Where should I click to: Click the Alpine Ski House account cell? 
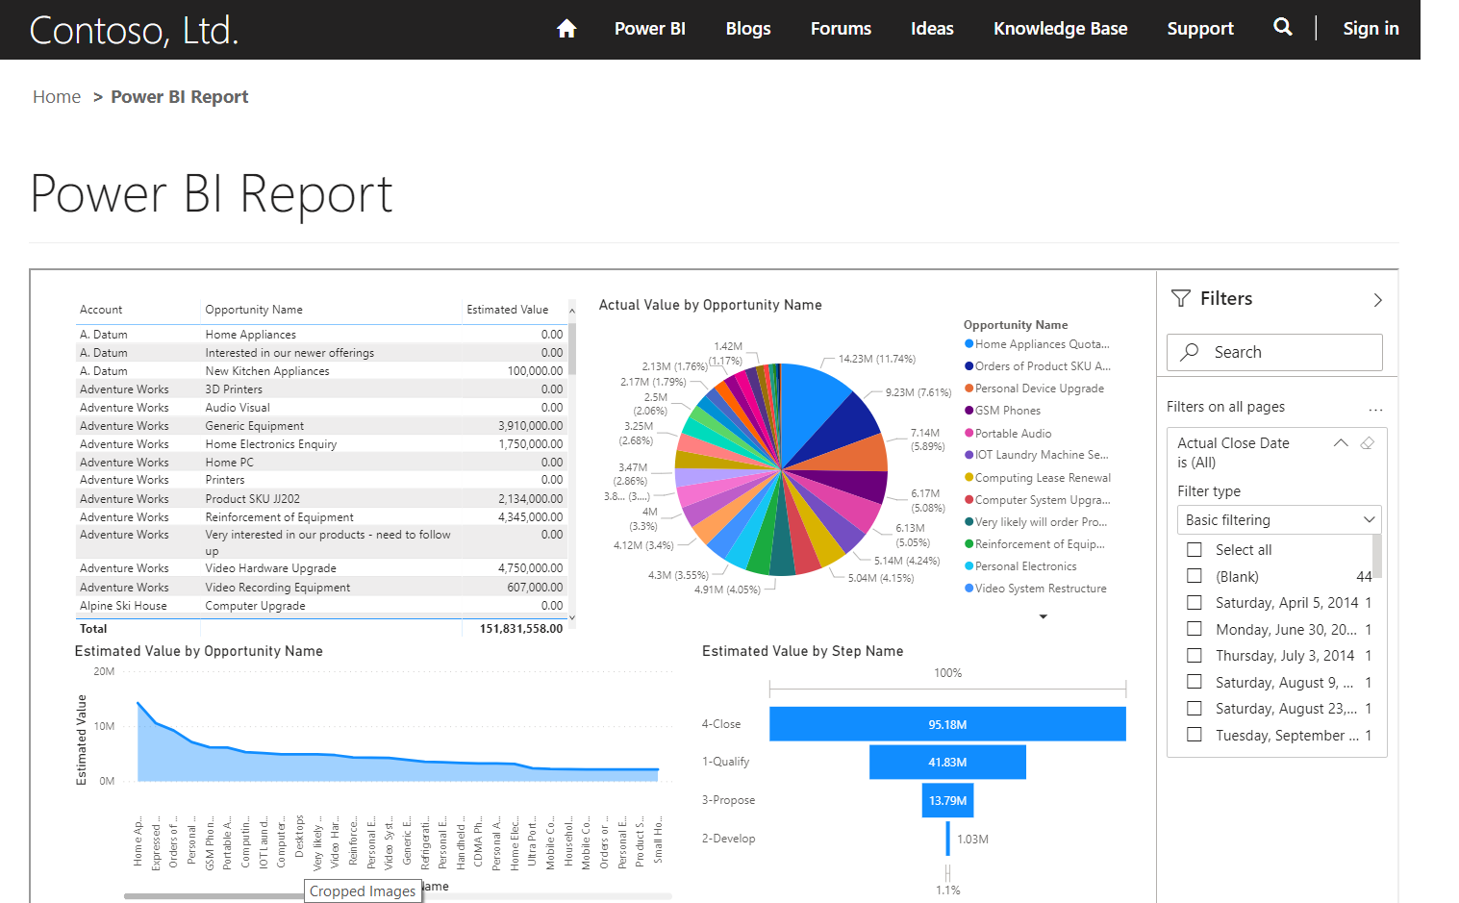pyautogui.click(x=123, y=606)
